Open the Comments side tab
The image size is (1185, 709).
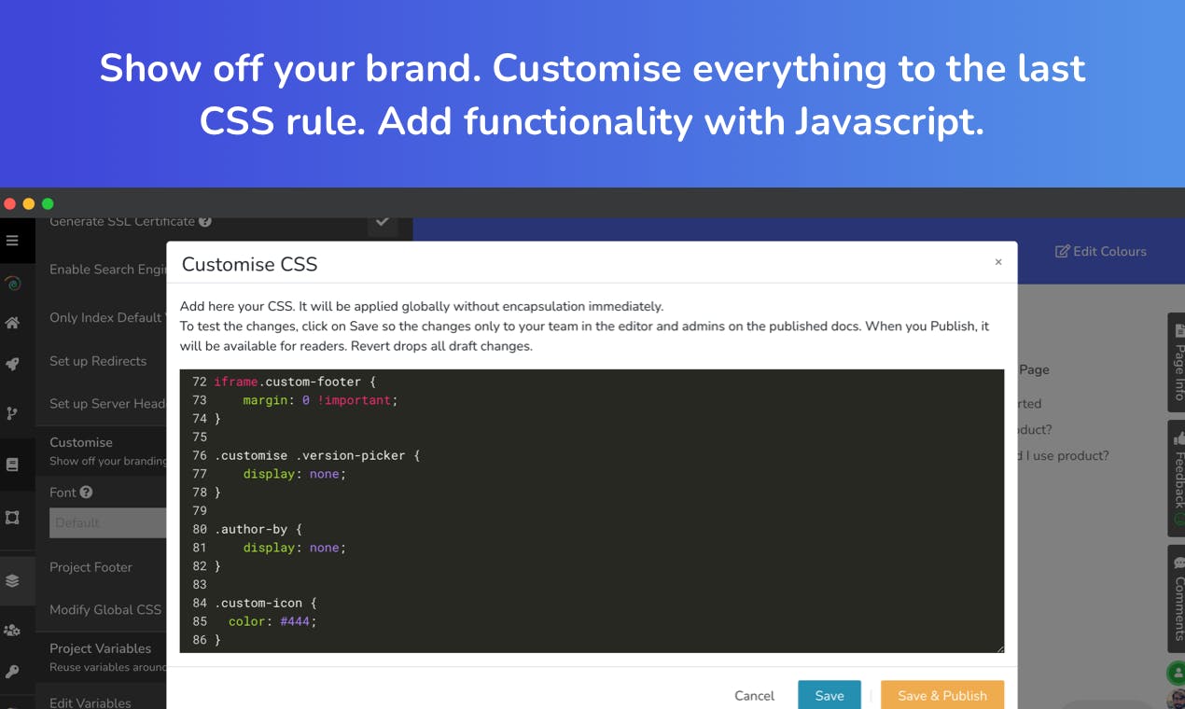point(1177,599)
